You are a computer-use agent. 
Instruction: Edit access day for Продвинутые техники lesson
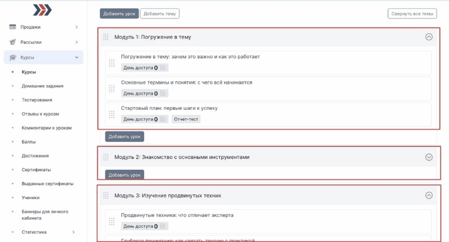[x=163, y=226]
